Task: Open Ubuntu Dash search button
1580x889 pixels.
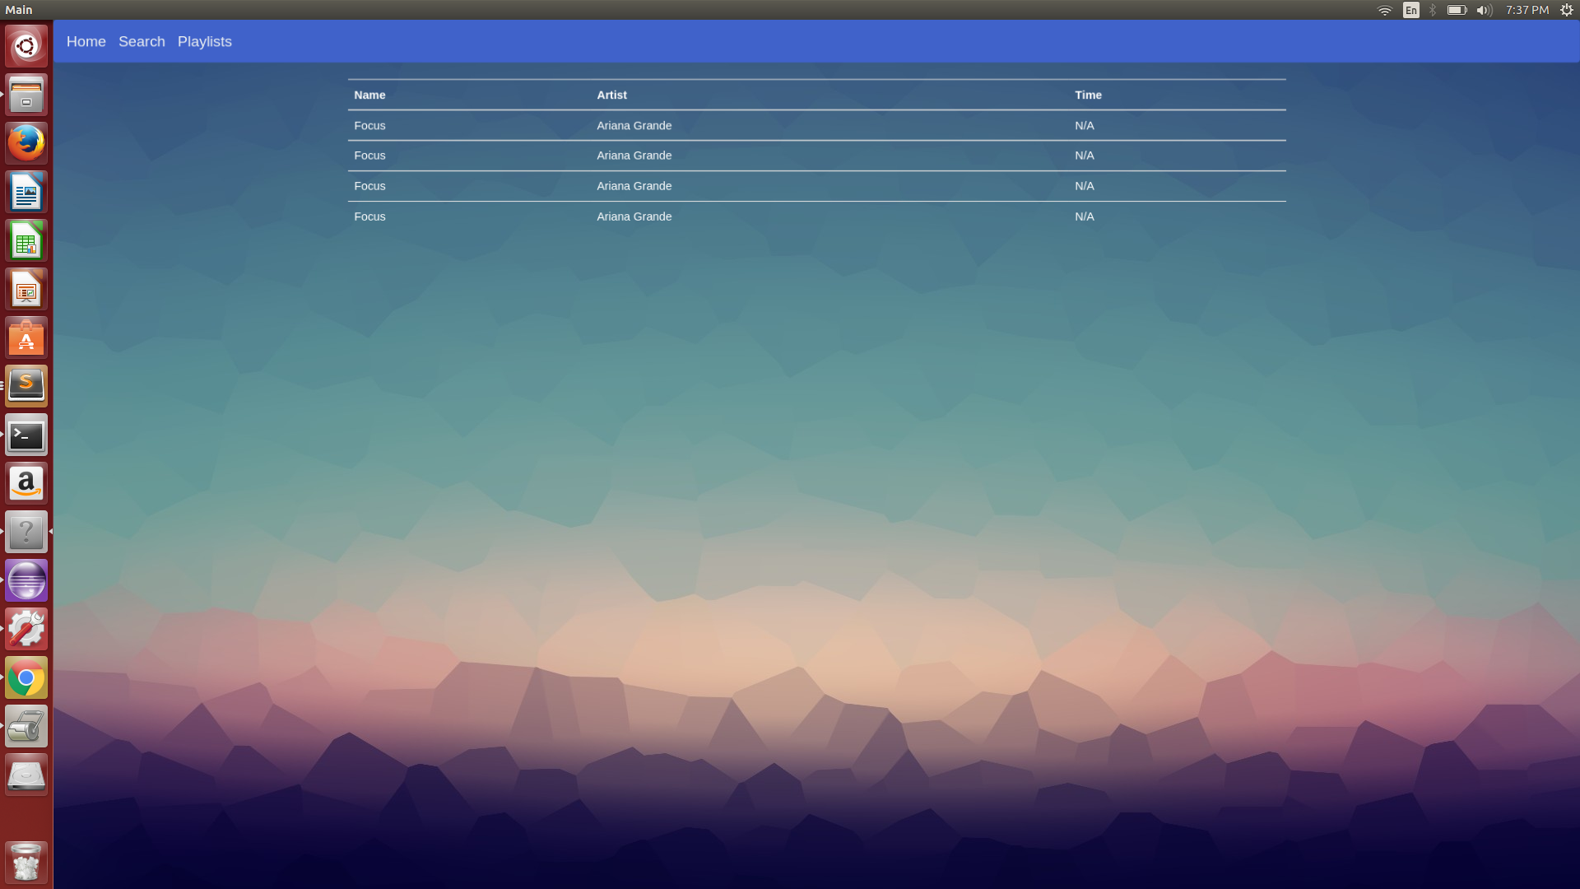Action: coord(26,46)
